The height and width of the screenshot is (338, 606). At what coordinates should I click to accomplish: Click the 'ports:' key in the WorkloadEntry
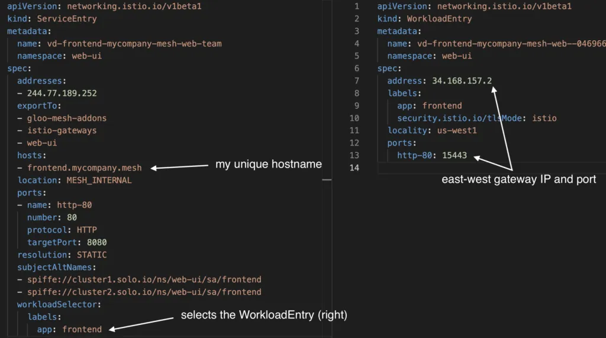pos(402,143)
